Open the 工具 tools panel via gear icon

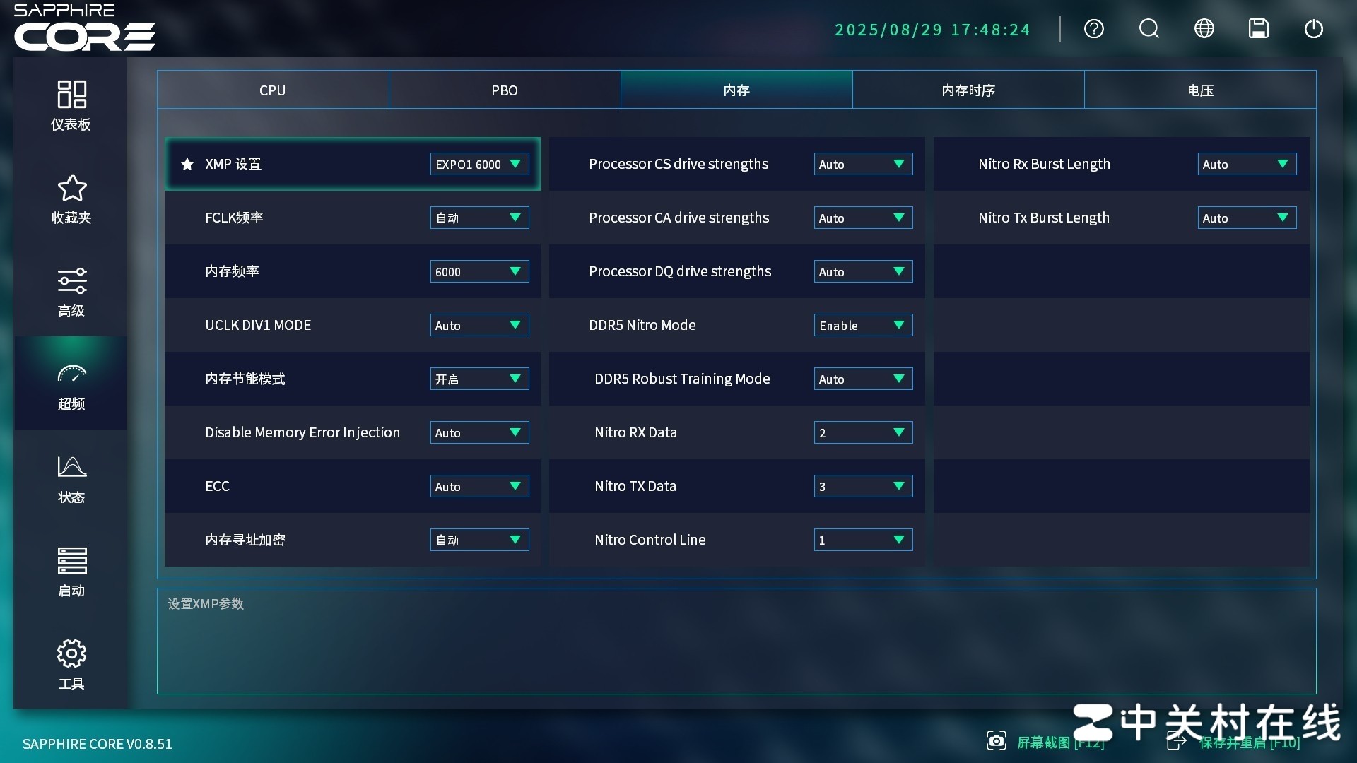click(71, 663)
